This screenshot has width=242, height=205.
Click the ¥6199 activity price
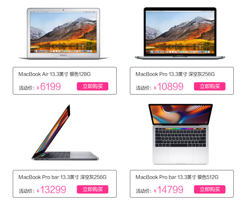(x=49, y=86)
